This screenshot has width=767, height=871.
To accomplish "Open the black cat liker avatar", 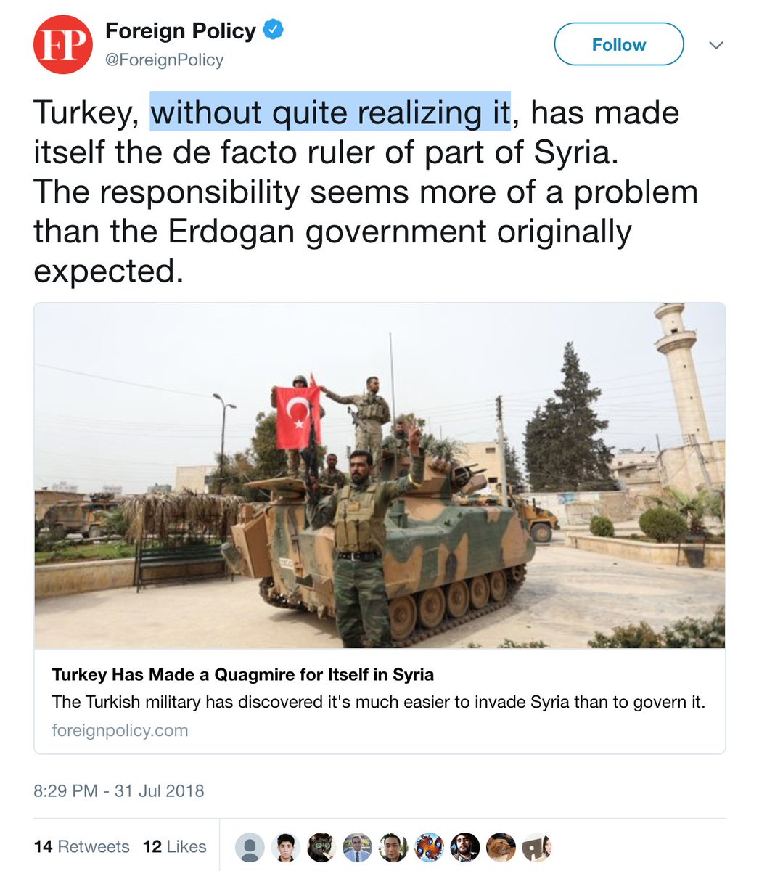I will [321, 846].
